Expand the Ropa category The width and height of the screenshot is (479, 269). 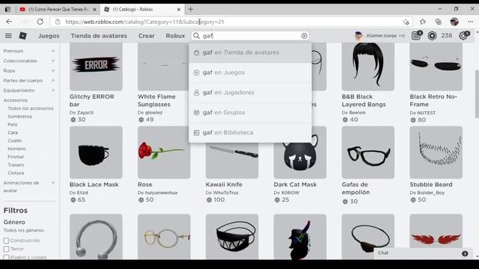pyautogui.click(x=53, y=70)
